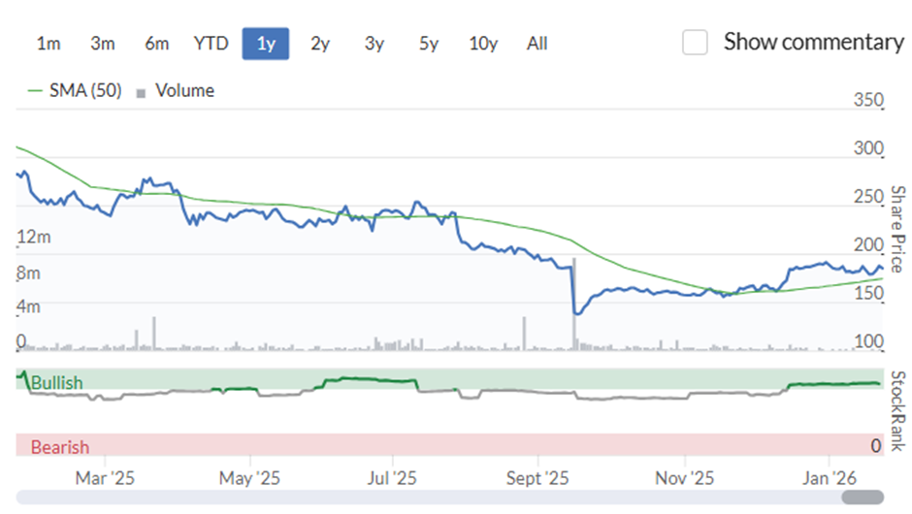Click the 12m volume axis label

(34, 238)
